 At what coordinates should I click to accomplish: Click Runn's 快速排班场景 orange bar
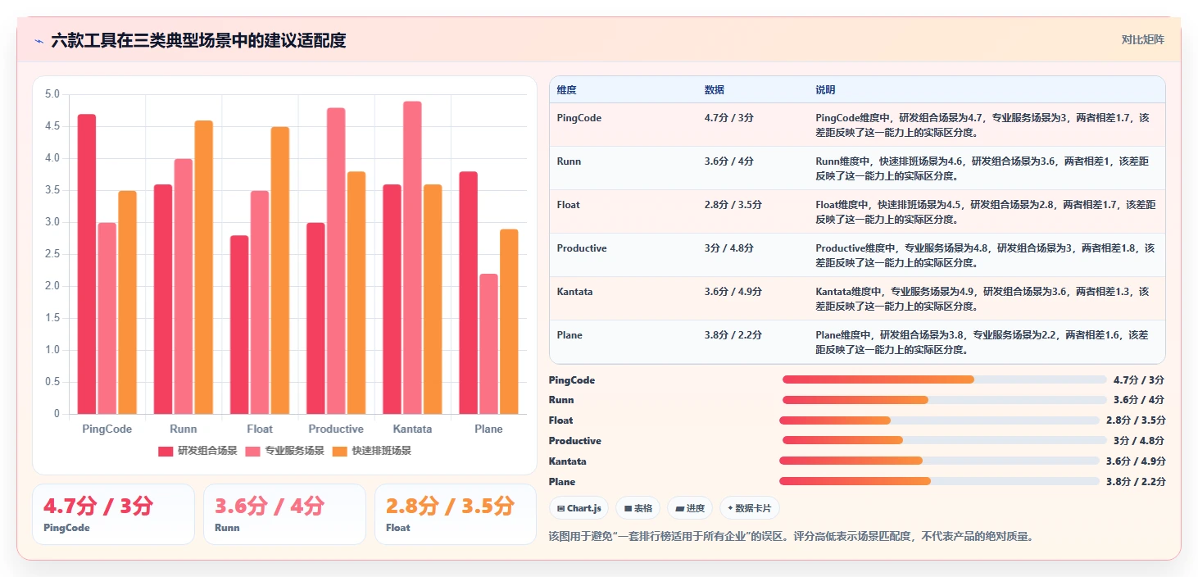pos(203,267)
